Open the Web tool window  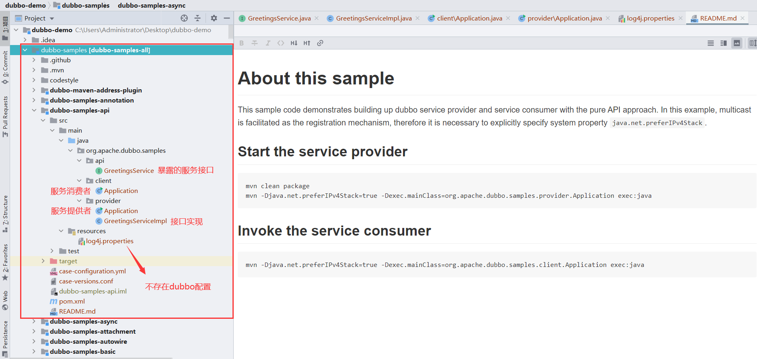click(x=5, y=300)
